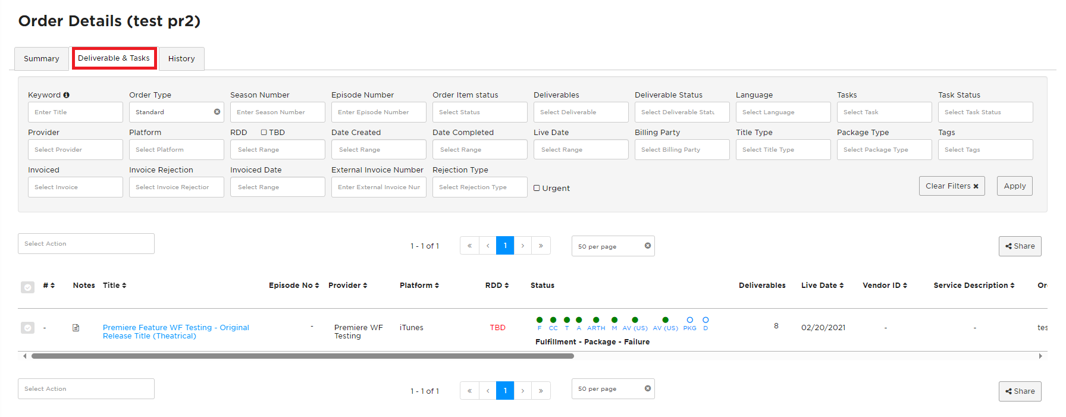Switch to Deliverable & Tasks tab

coord(114,58)
